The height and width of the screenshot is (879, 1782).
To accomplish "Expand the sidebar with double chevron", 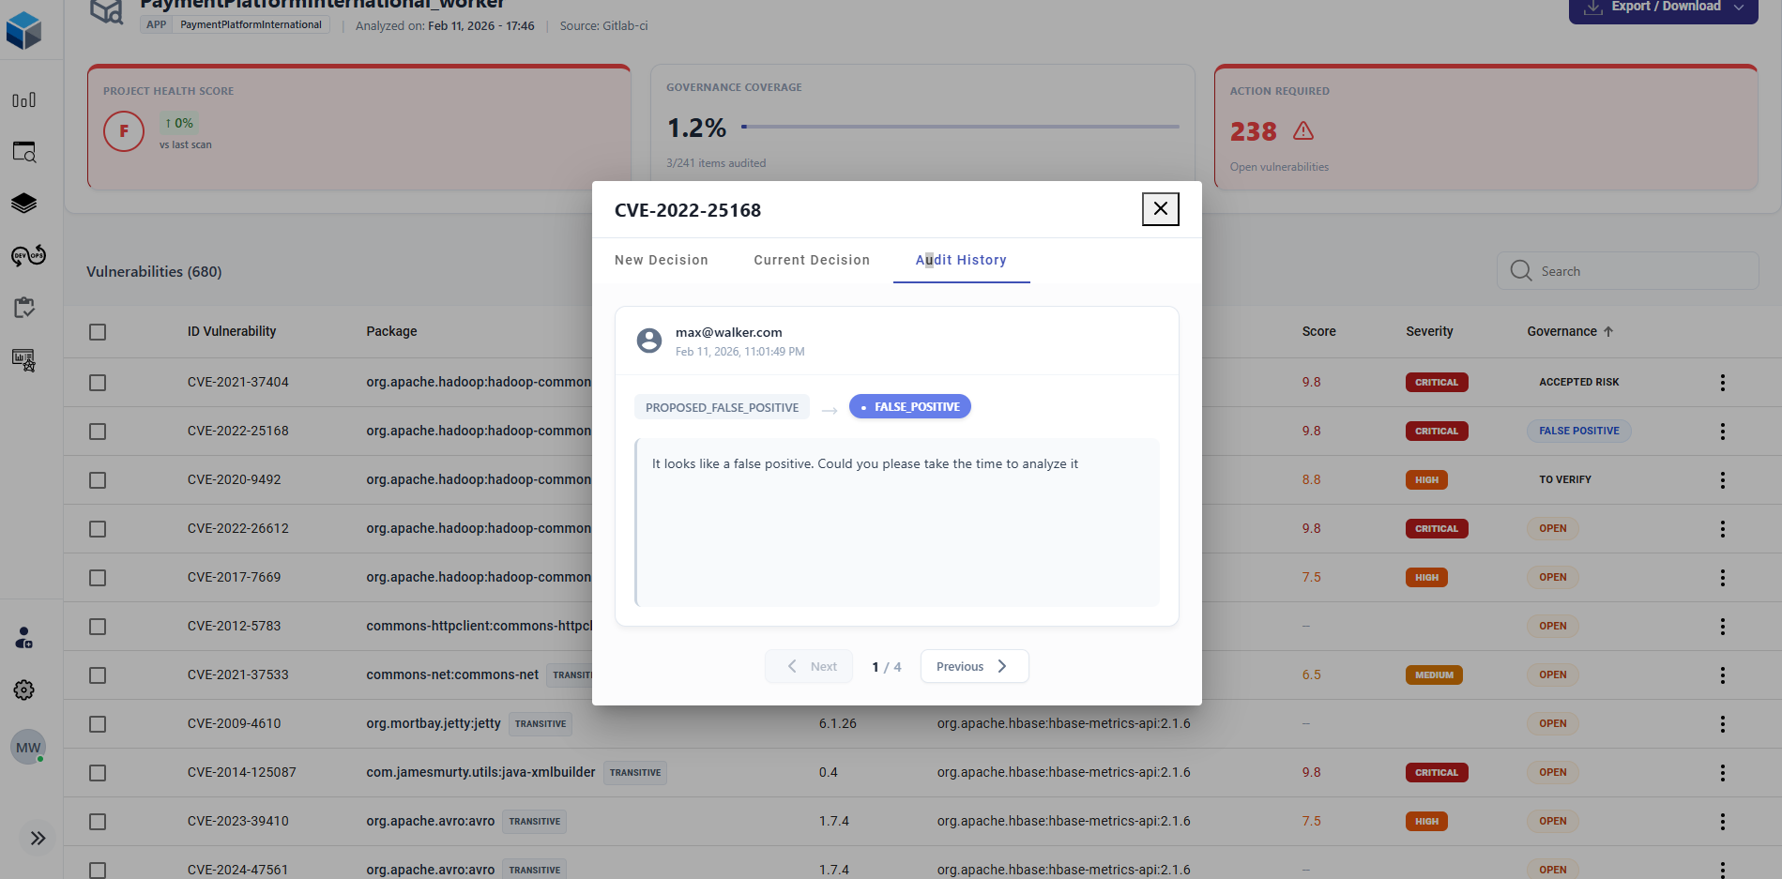I will pyautogui.click(x=38, y=838).
